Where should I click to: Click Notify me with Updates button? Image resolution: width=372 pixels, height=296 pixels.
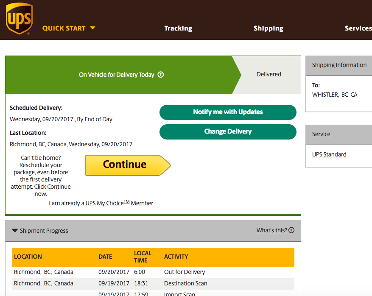(228, 112)
